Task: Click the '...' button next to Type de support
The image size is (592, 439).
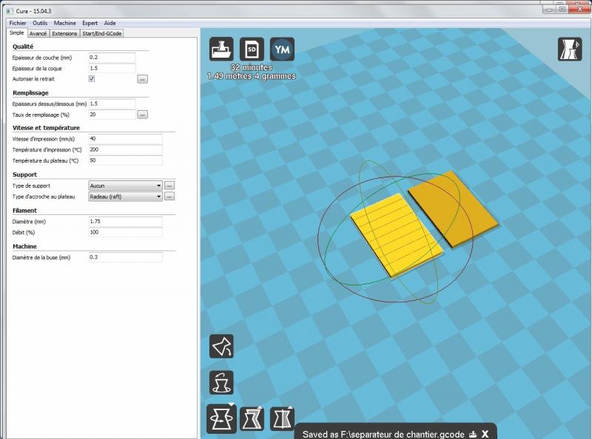Action: coord(169,186)
